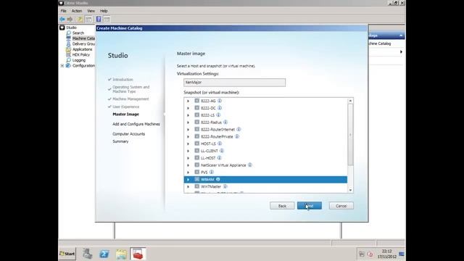This screenshot has height=261, width=464.
Task: Click the User Experience wizard step
Action: coord(126,107)
